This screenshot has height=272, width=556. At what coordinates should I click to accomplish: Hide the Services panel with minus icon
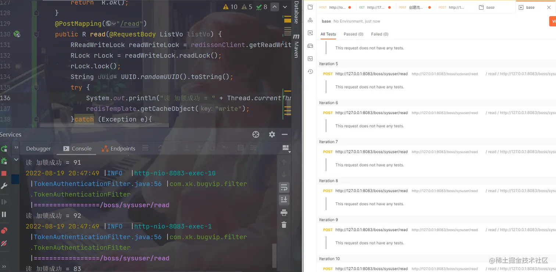coord(285,135)
